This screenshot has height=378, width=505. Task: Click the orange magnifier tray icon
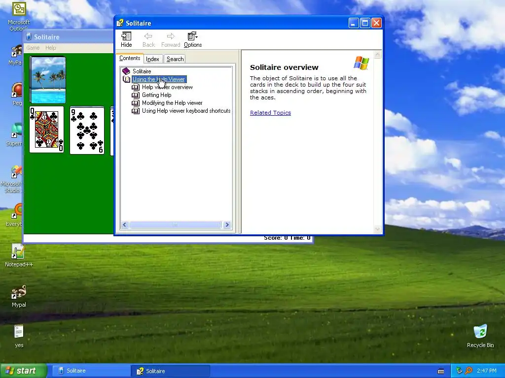[x=469, y=371]
